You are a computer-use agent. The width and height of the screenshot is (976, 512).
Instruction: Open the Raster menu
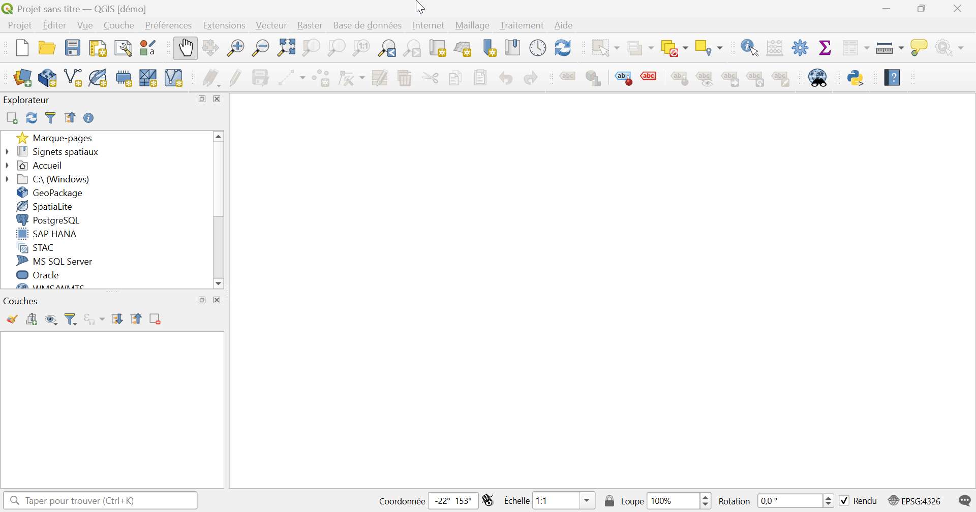[310, 25]
